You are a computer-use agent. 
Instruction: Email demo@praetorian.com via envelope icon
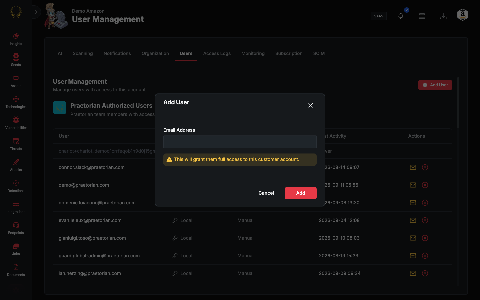[x=413, y=185]
